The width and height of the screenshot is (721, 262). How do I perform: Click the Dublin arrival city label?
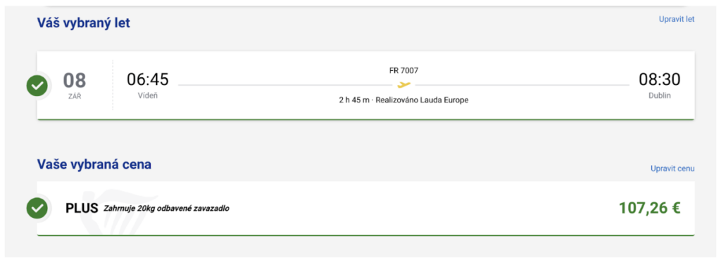point(659,96)
